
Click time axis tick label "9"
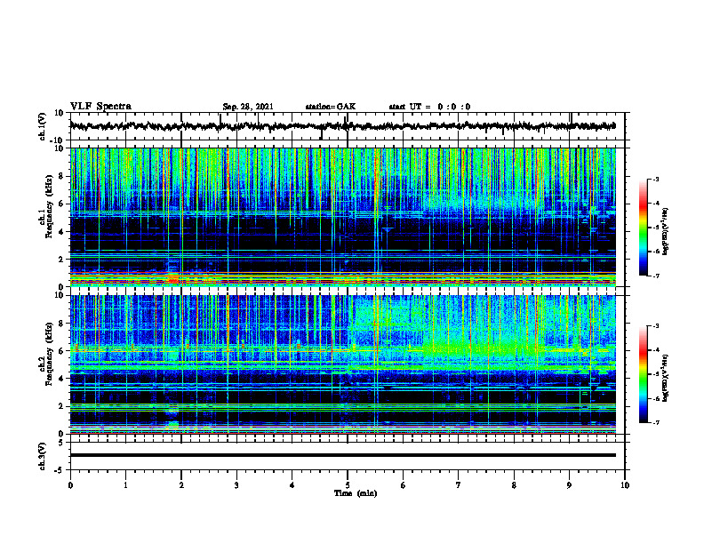click(x=569, y=485)
